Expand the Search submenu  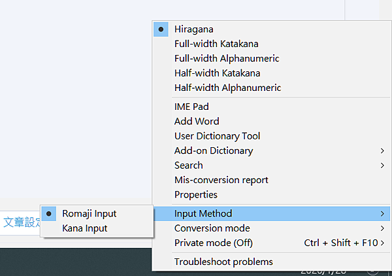pyautogui.click(x=189, y=165)
